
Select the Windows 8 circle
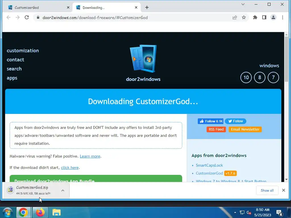click(260, 77)
